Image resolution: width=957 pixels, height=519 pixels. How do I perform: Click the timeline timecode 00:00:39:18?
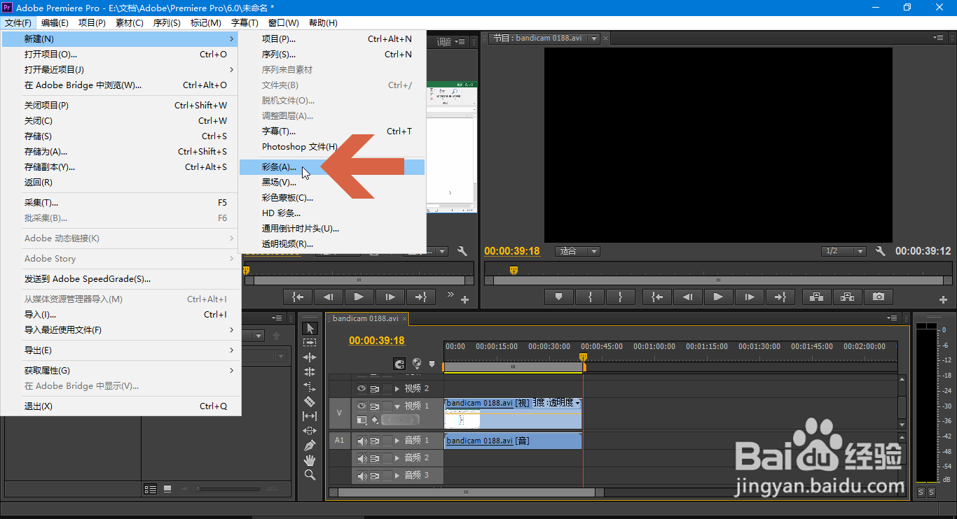[x=377, y=341]
